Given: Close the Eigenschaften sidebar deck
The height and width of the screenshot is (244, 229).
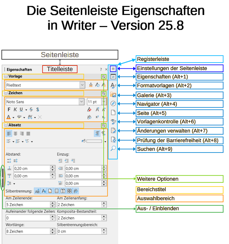Looking at the screenshot, I should [106, 69].
